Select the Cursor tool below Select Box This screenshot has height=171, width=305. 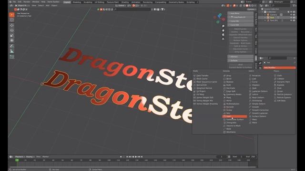(12, 20)
